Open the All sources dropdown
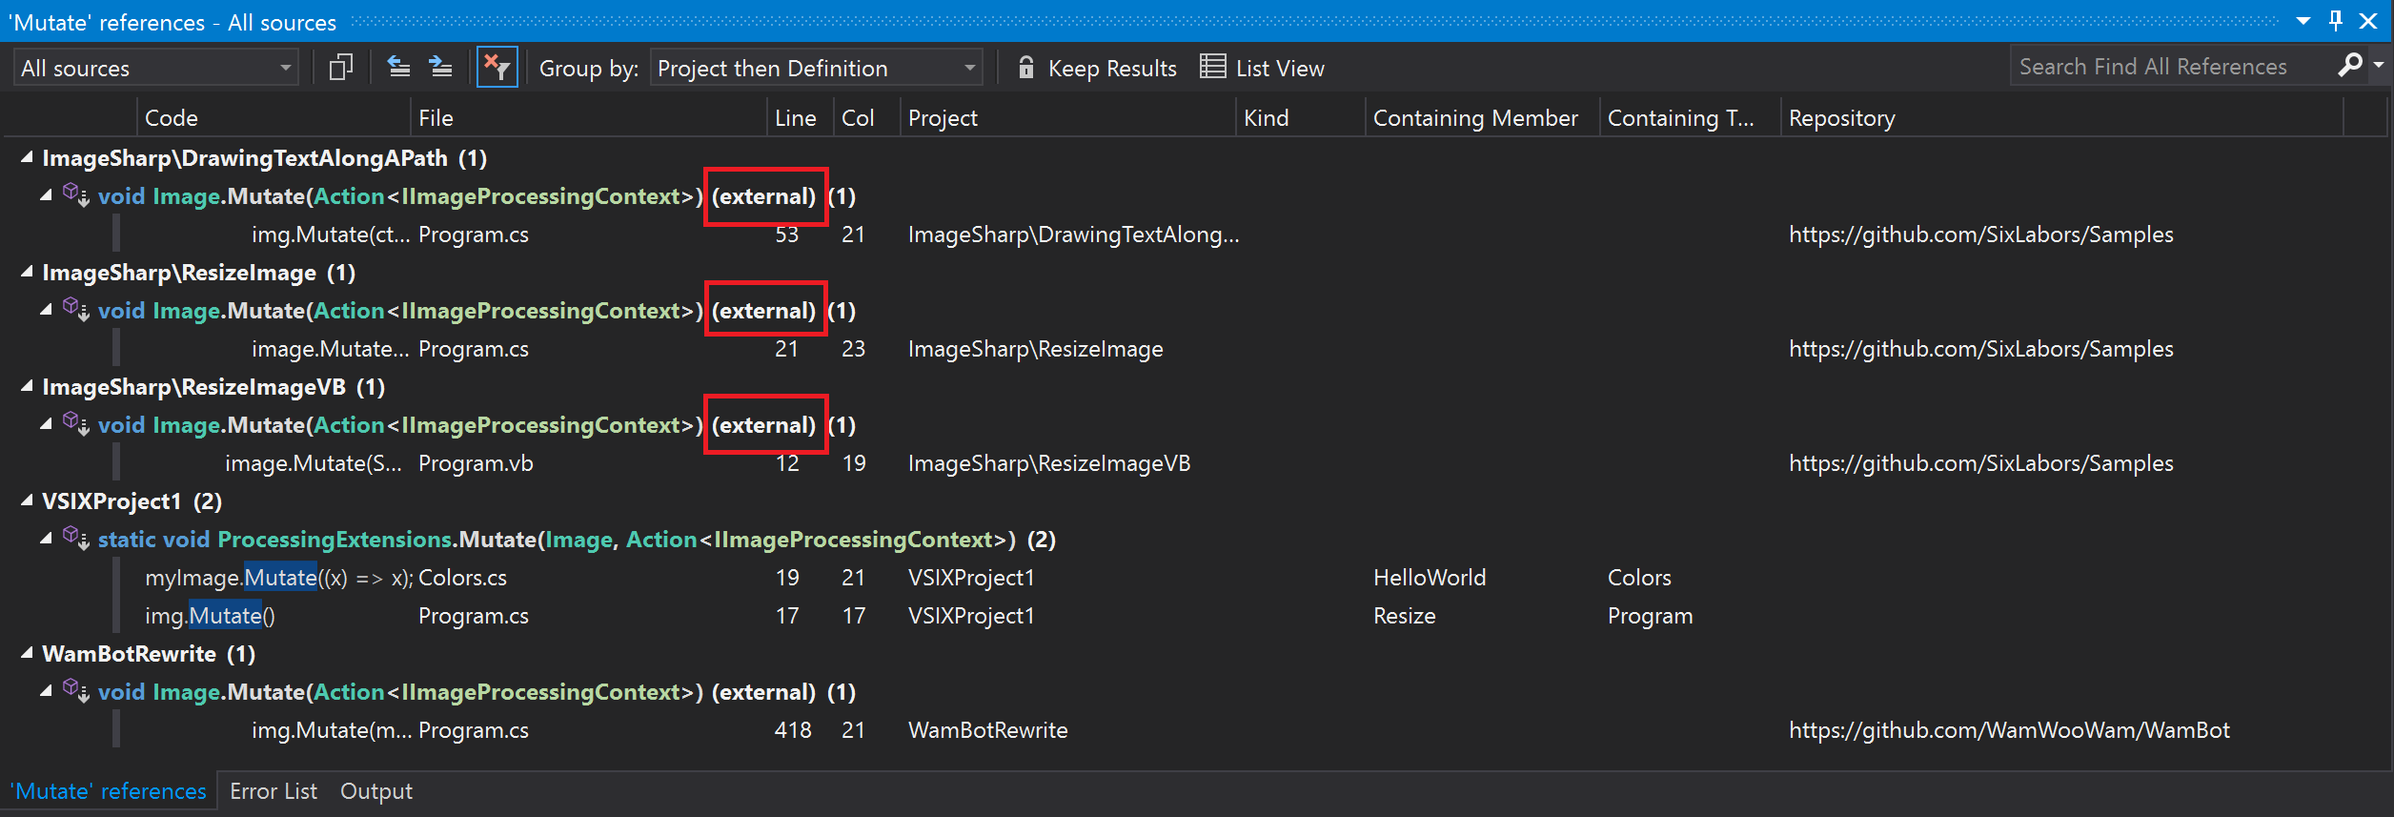2394x817 pixels. click(x=156, y=69)
